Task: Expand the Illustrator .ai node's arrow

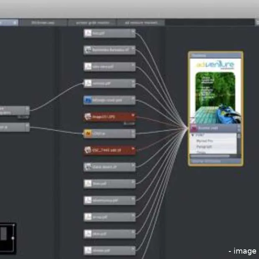Action: point(133,132)
